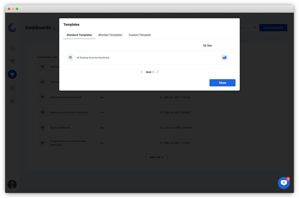Click date 'Tue, 22nd Jun 2021 15:34:46'
Image resolution: width=299 pixels, height=198 pixels.
coord(176,128)
